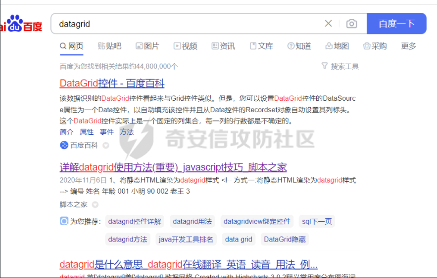Select suggestion datagrid方法
Screen dimensions: 437x278
click(x=128, y=239)
